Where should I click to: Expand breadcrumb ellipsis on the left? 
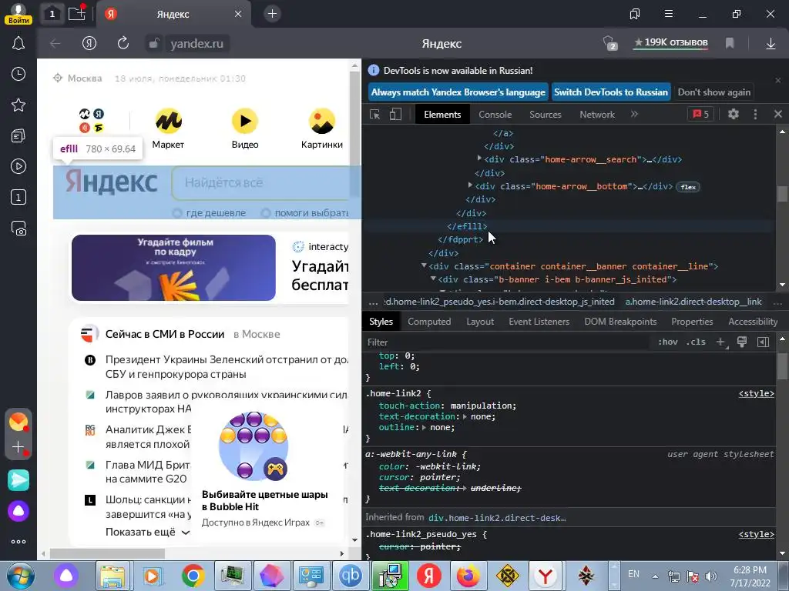[x=373, y=302]
